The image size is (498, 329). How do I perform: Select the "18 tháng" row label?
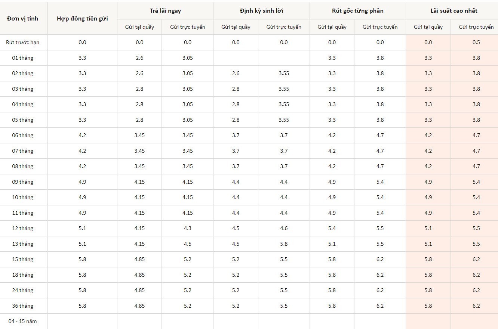coord(22,275)
